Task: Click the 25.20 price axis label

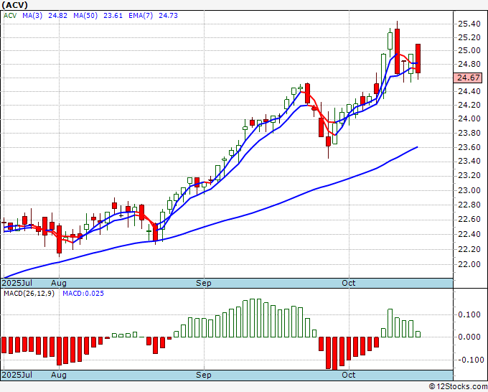Action: pos(469,37)
